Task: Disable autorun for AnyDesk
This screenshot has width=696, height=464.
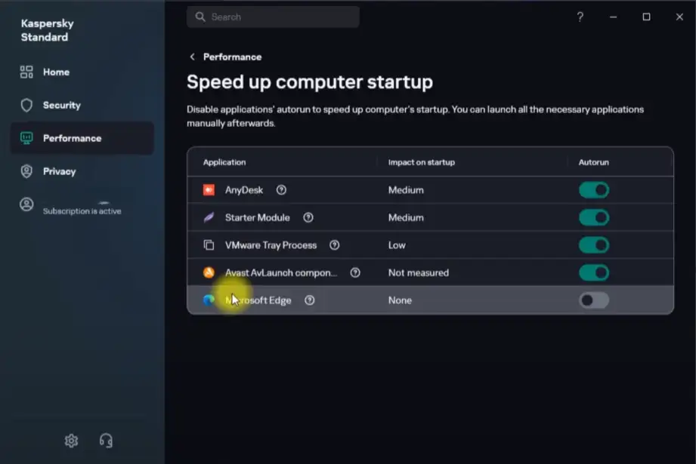Action: pyautogui.click(x=593, y=190)
